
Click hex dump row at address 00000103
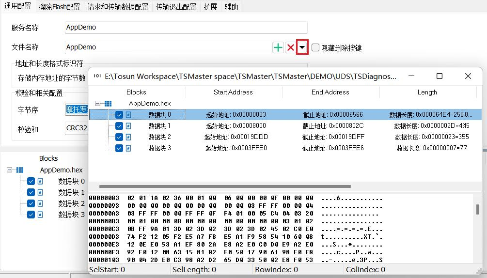[x=236, y=260]
